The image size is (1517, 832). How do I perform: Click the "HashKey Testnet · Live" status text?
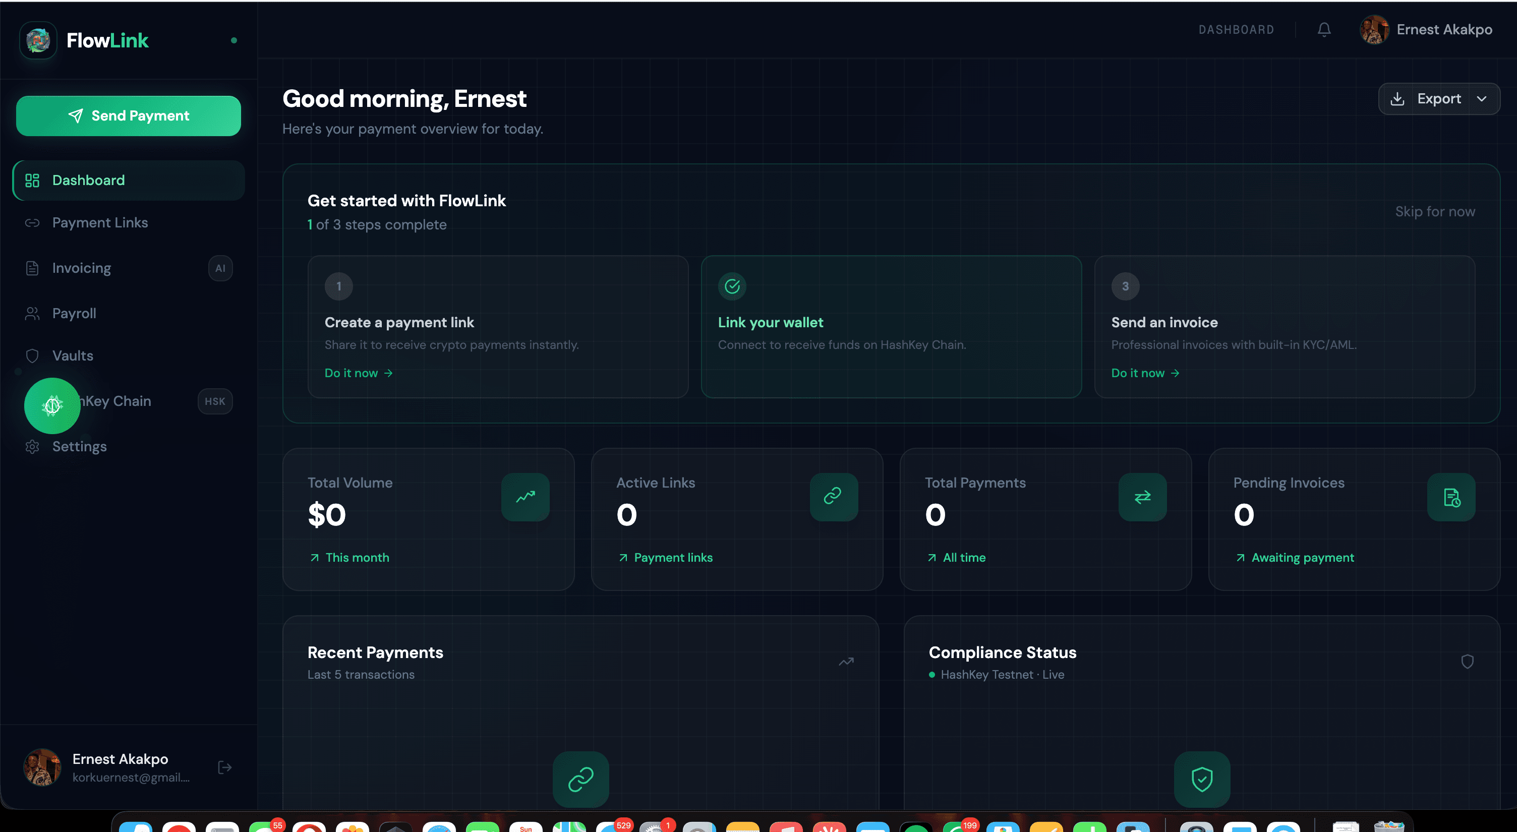[x=1002, y=675]
